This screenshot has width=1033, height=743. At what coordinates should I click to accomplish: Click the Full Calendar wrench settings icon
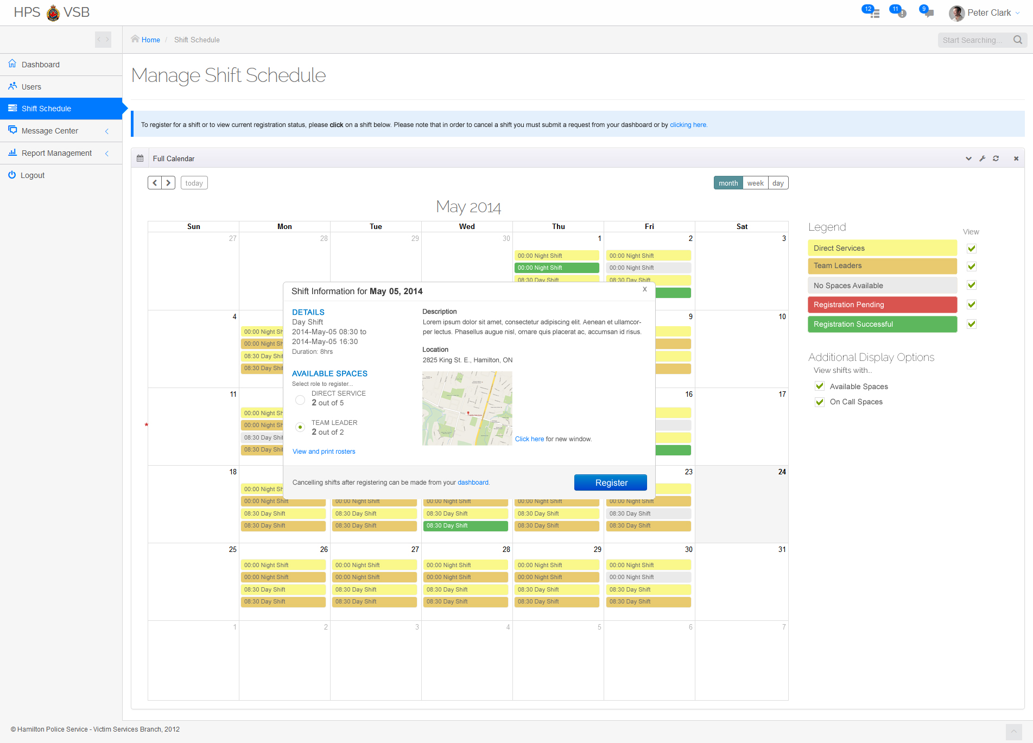point(982,158)
